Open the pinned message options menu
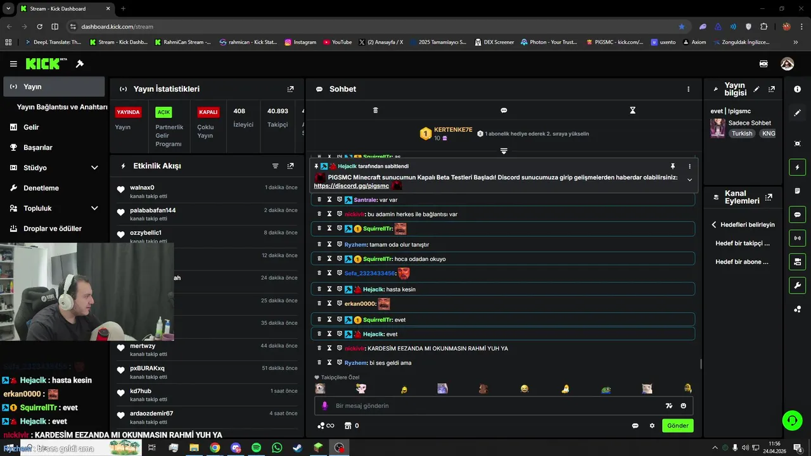The height and width of the screenshot is (456, 811). [x=689, y=167]
